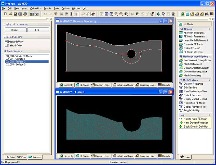Click the circular hole in Domain Geometry view
The height and width of the screenshot is (165, 216).
tap(131, 54)
